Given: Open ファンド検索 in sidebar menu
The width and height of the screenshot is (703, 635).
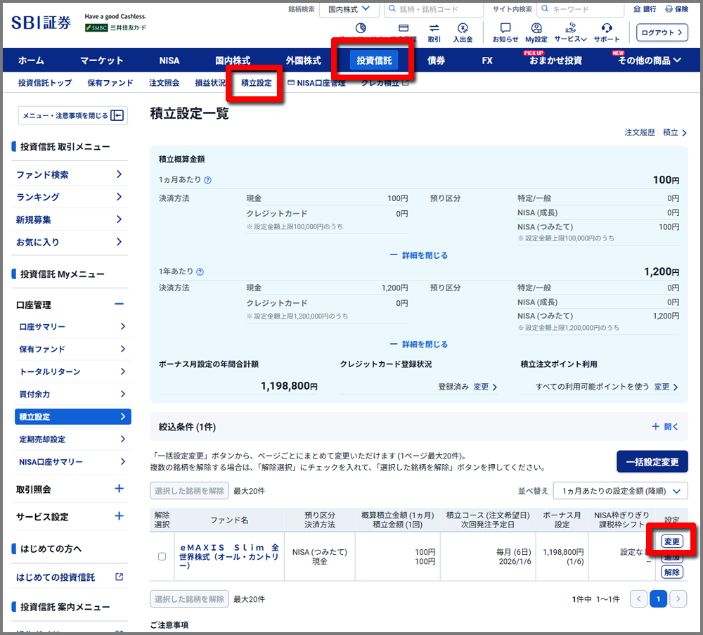Looking at the screenshot, I should [69, 174].
